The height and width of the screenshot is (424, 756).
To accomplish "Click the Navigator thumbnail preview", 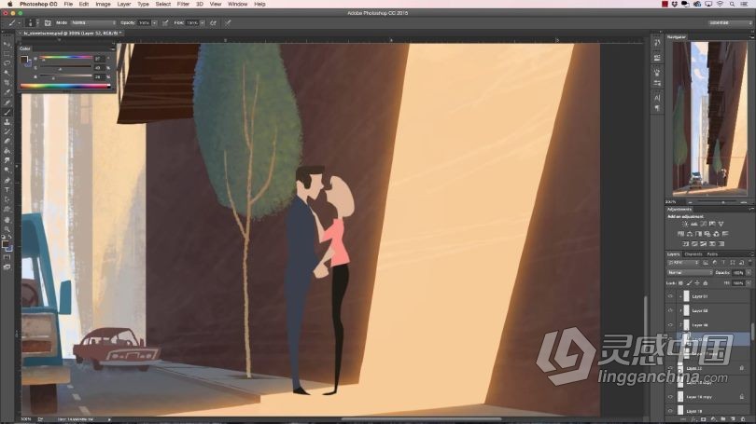I will pyautogui.click(x=710, y=119).
